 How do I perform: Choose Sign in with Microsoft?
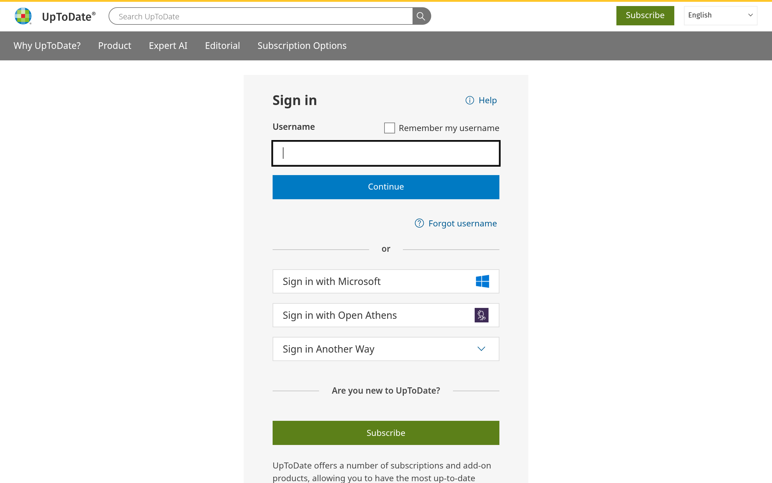click(386, 281)
